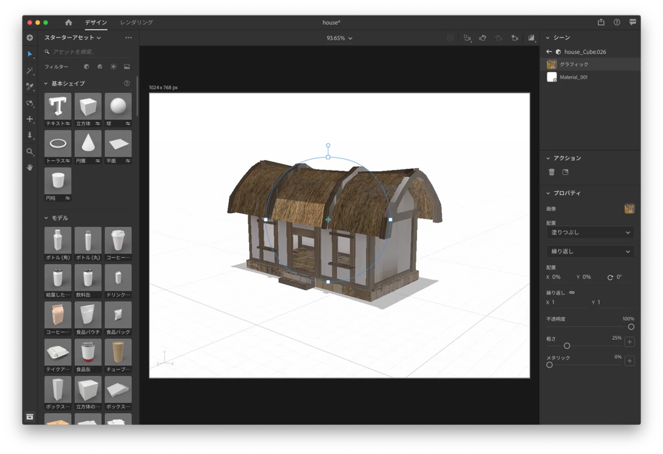Open the スターターアセット dropdown
This screenshot has width=663, height=454.
tap(73, 38)
